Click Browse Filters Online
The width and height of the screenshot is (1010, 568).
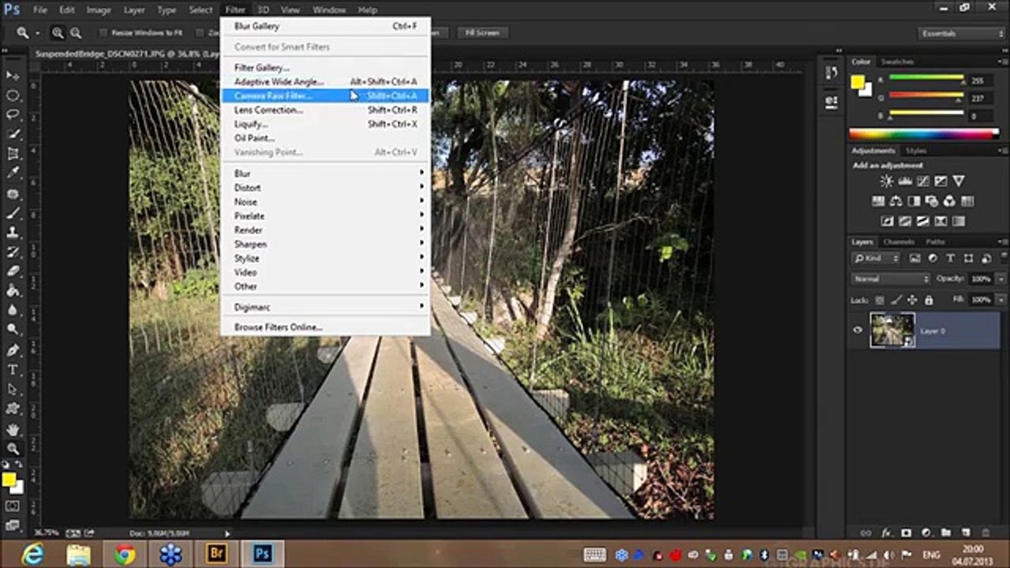tap(326, 327)
